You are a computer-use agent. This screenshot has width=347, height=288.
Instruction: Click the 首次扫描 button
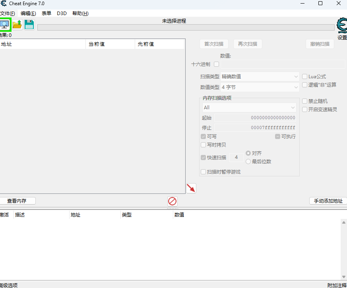pyautogui.click(x=214, y=44)
